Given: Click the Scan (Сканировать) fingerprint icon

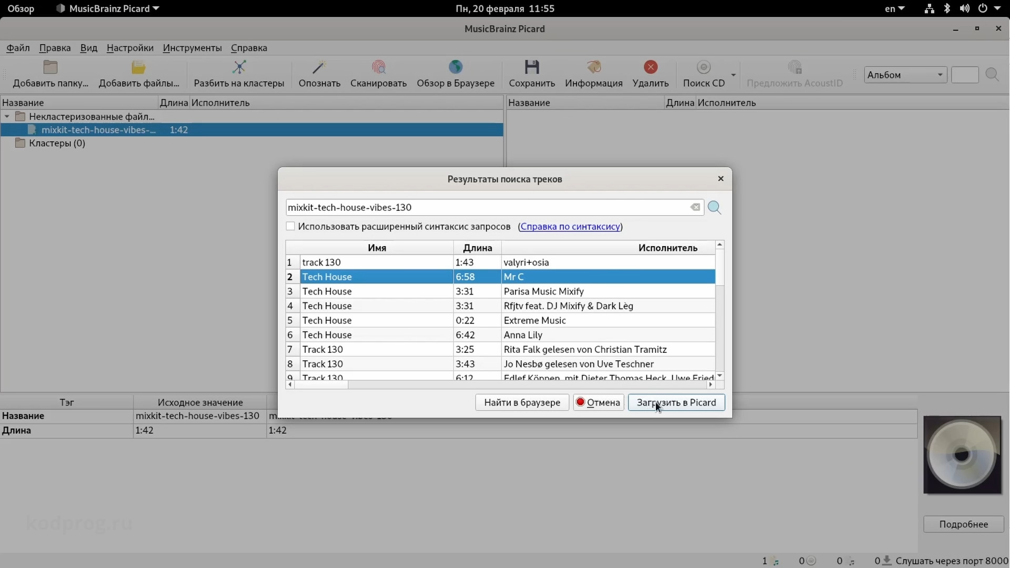Looking at the screenshot, I should point(378,67).
